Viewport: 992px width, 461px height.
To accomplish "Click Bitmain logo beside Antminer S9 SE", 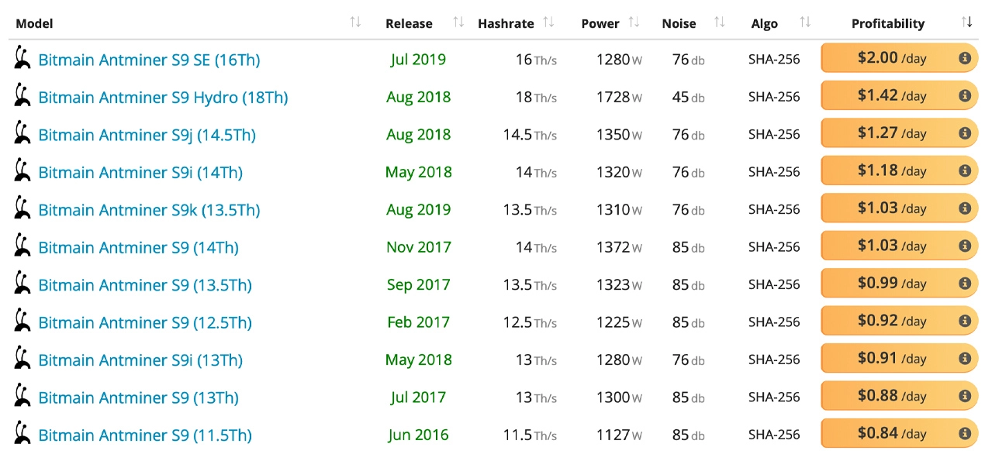I will 22,59.
